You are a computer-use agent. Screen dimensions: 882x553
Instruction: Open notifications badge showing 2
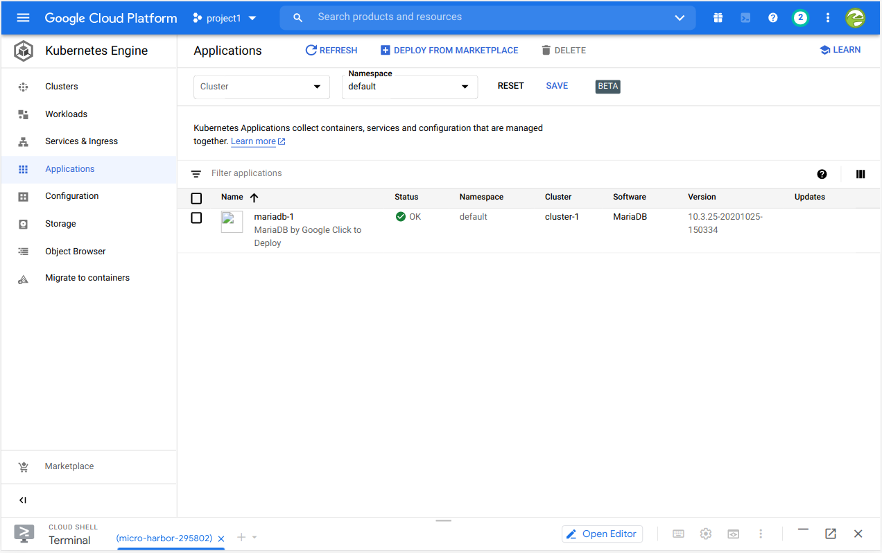coord(800,18)
